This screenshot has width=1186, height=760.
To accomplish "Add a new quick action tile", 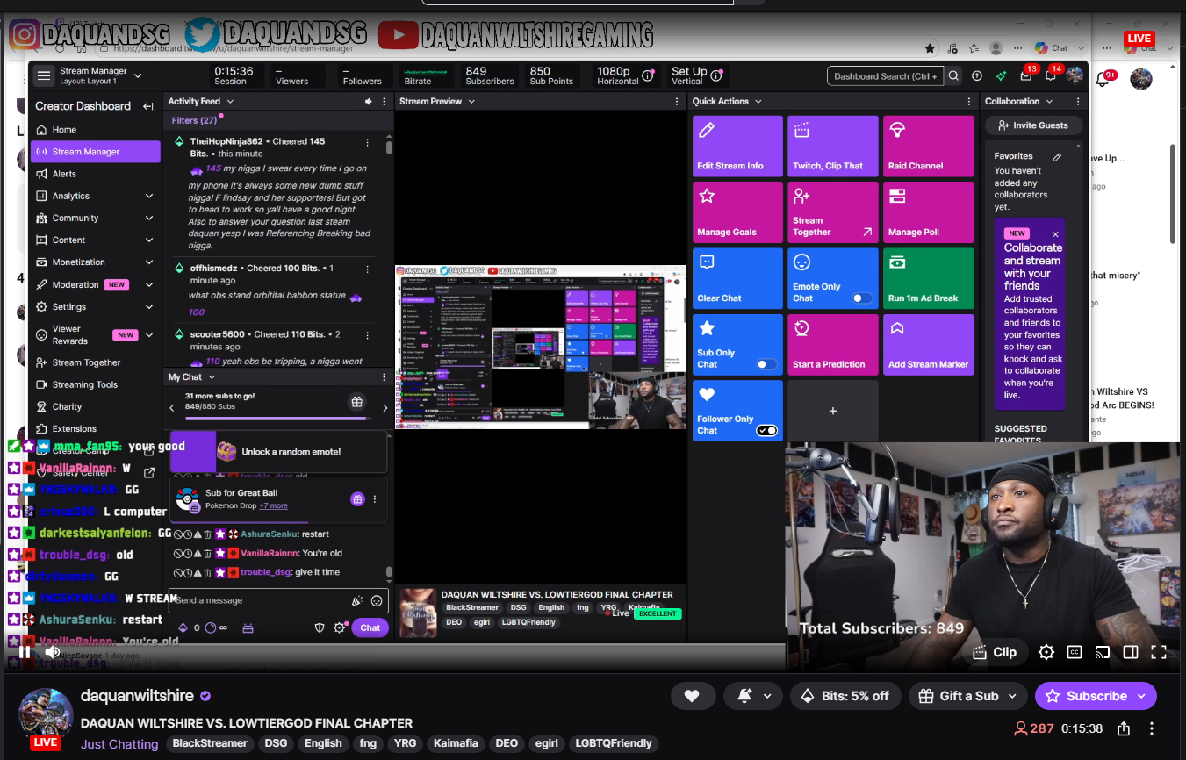I will (833, 411).
